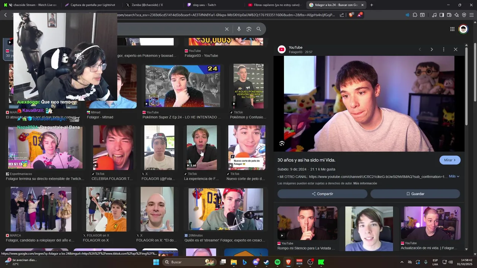
Task: Open title 30 años y así ha sido mi Vida
Action: tap(306, 160)
